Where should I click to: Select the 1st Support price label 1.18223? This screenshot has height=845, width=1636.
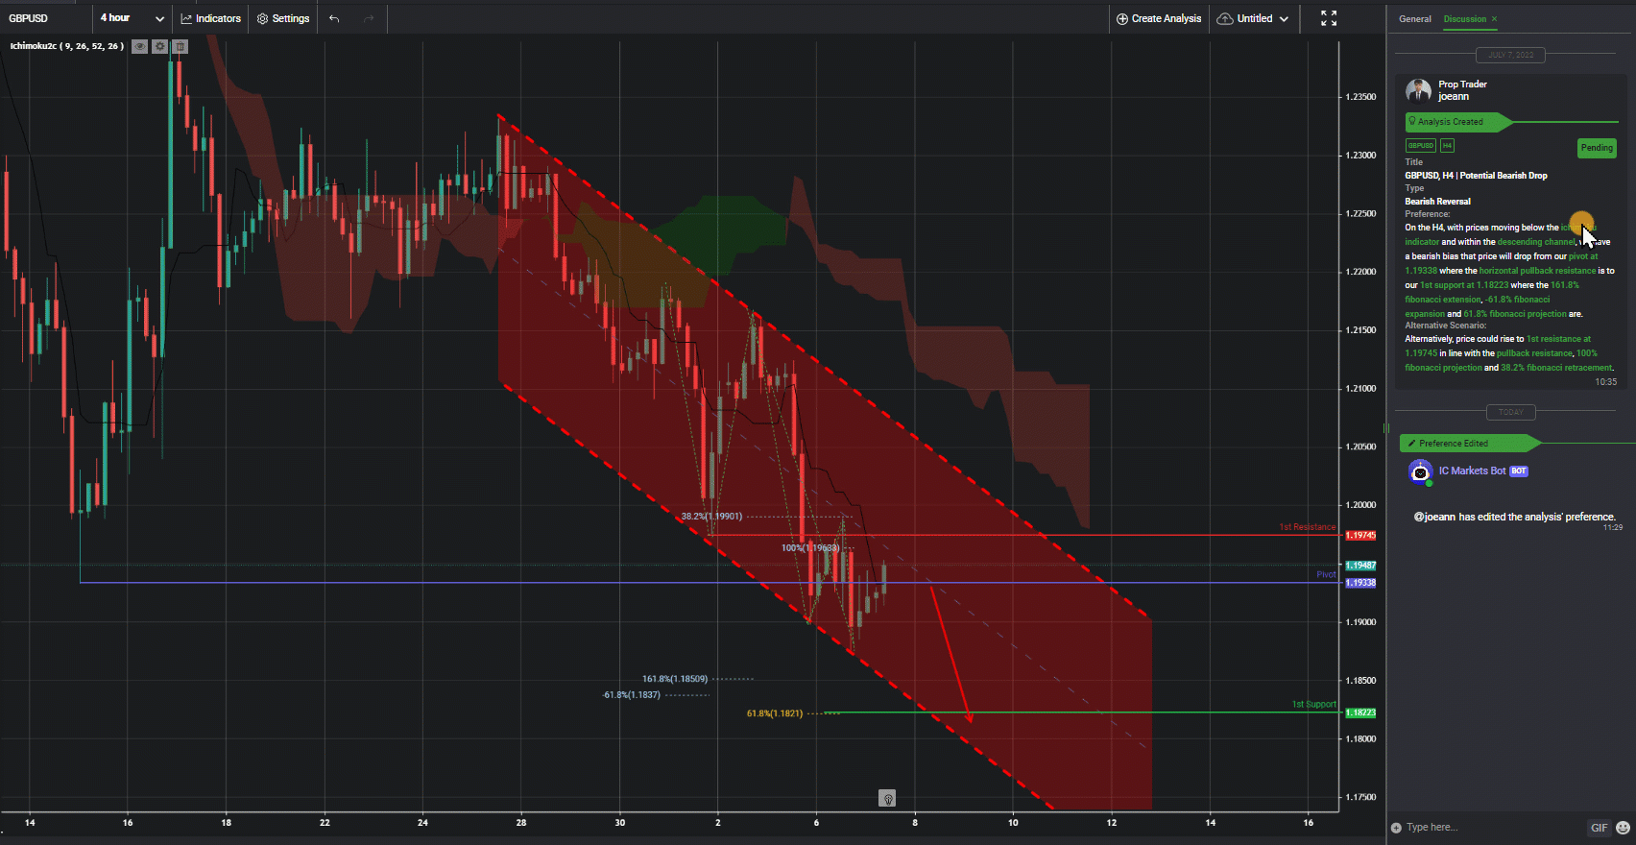point(1360,712)
